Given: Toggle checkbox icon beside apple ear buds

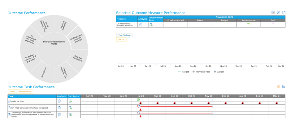Looking at the screenshot, I should (x=9, y=101).
